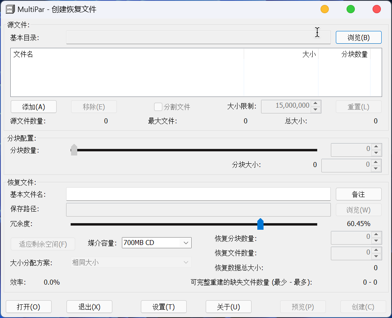Screen dimensions: 392x318
Task: Click the 基本文件名 text field
Action: [198, 194]
